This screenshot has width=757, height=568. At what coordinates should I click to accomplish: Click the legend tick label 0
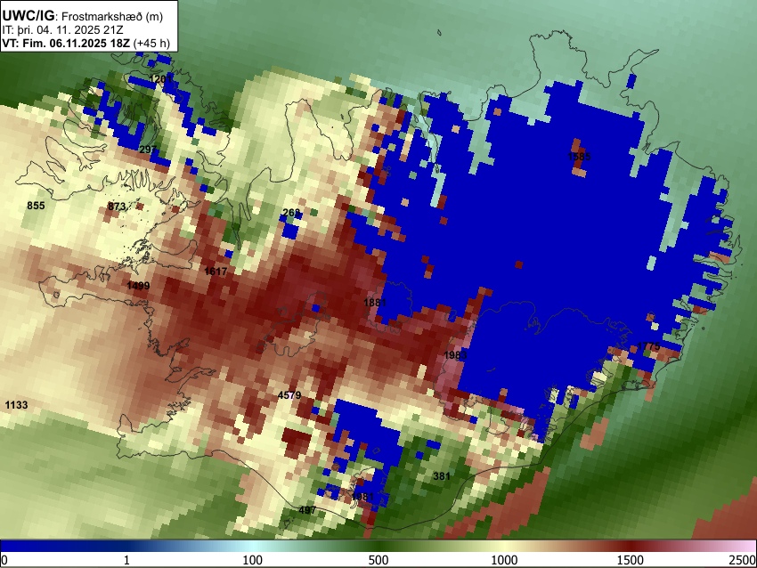(4, 560)
